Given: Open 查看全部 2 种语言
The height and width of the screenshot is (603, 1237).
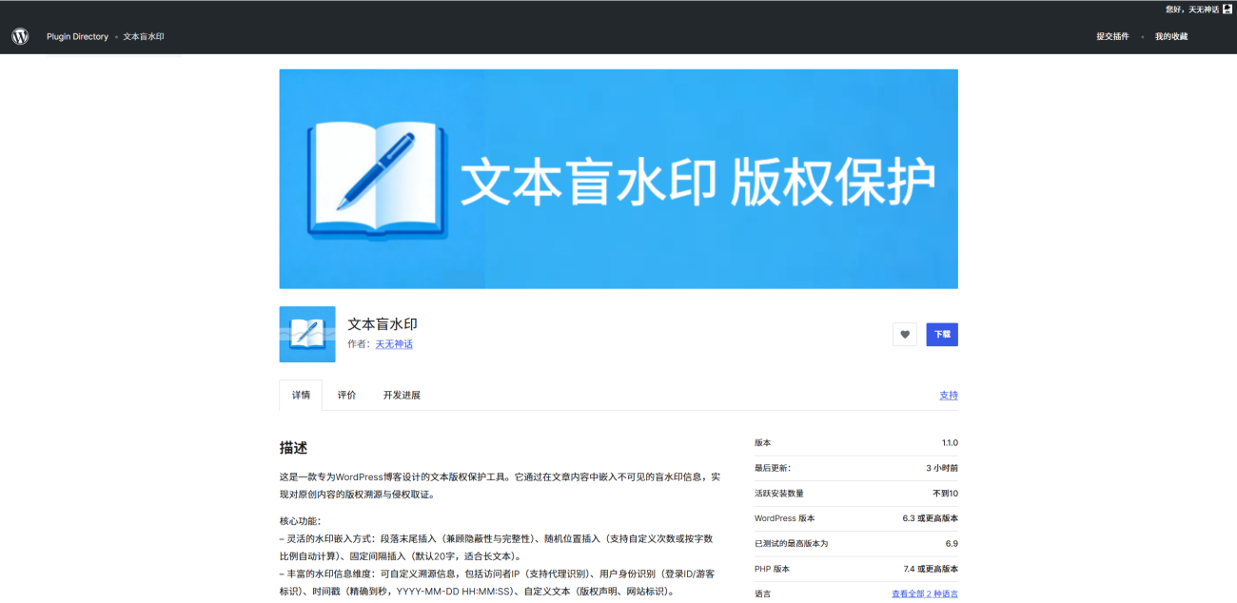Looking at the screenshot, I should tap(922, 592).
